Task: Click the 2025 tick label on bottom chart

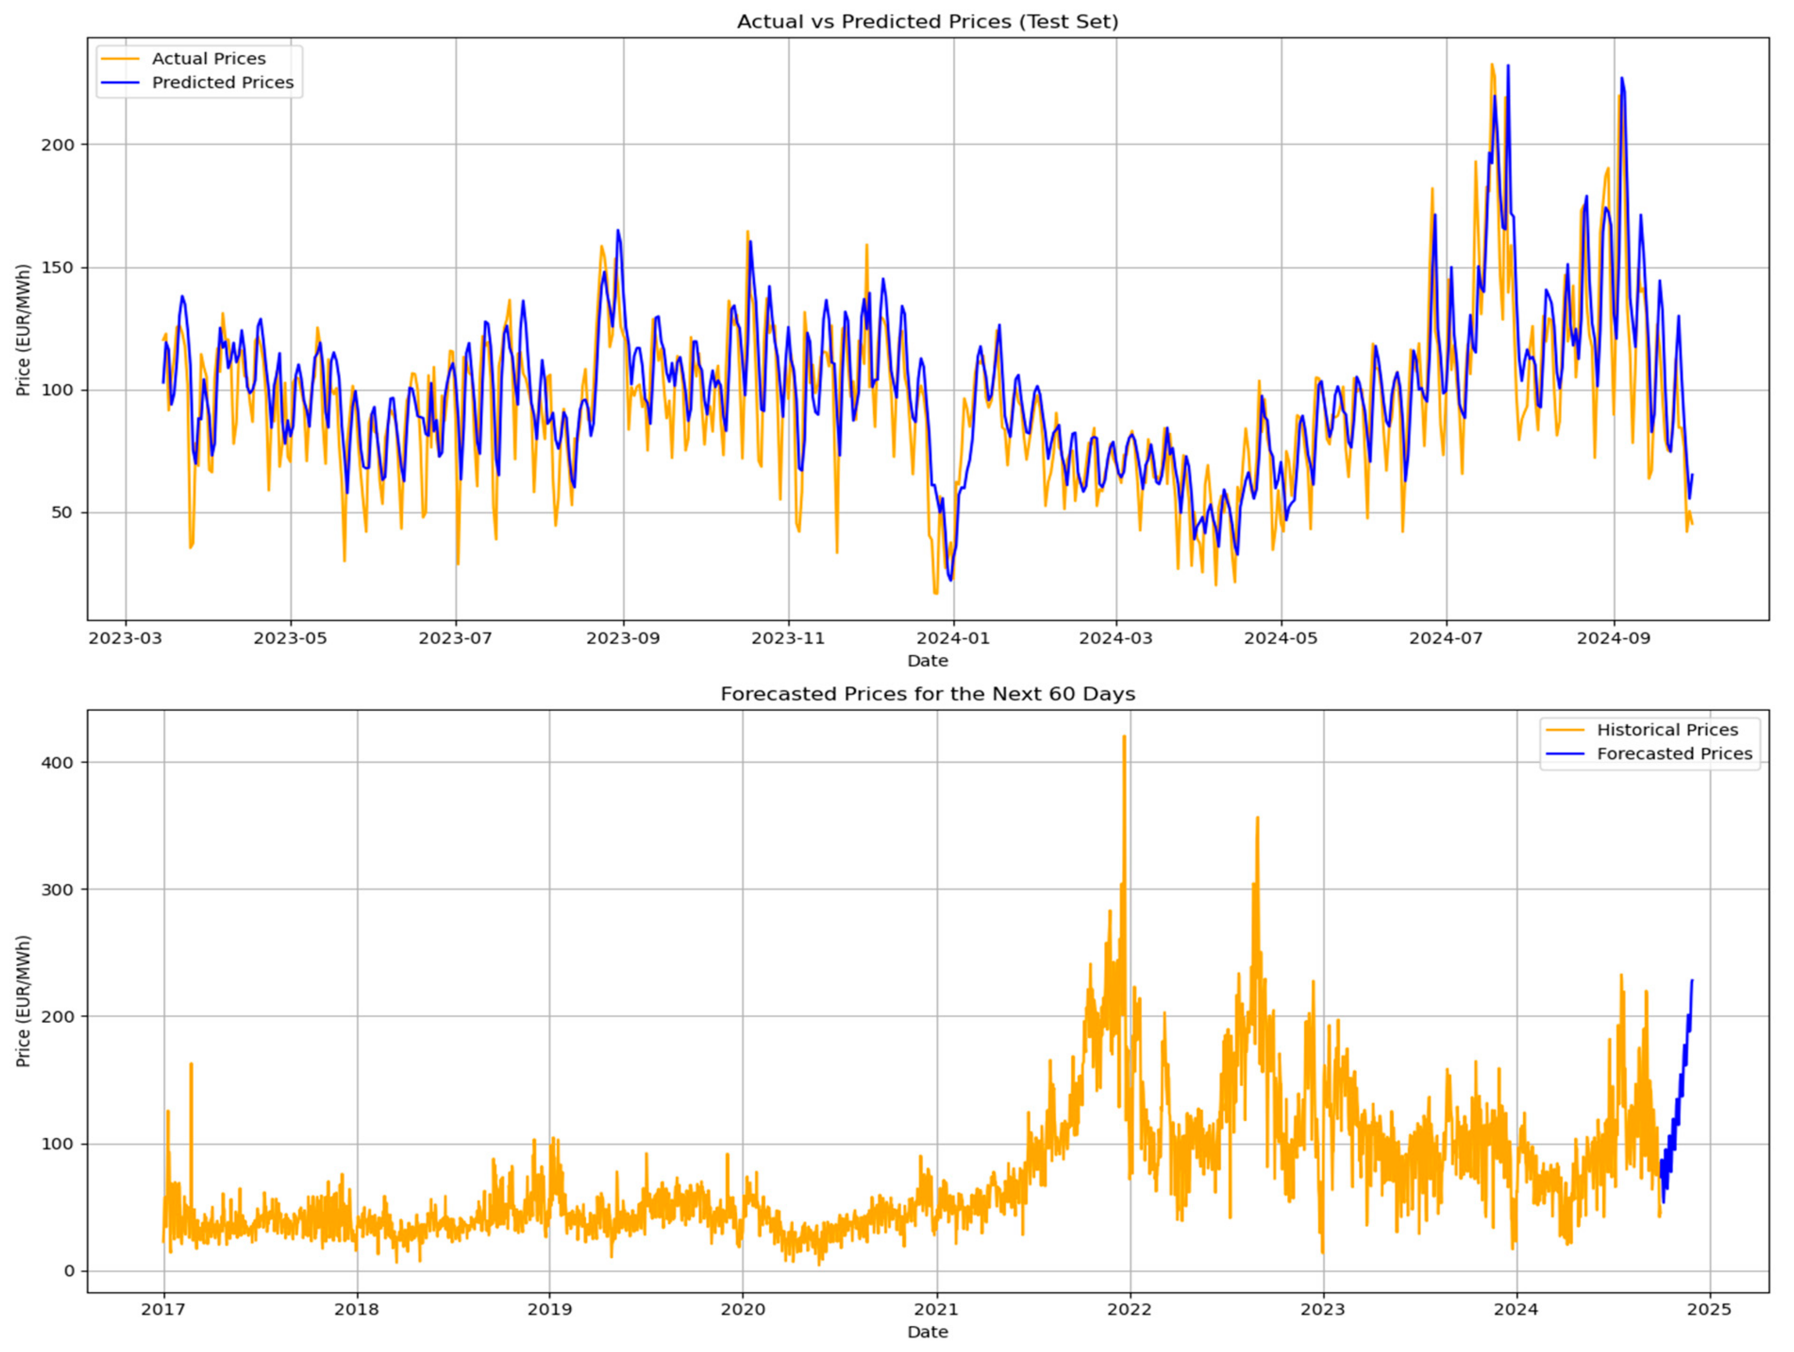Action: coord(1710,1310)
